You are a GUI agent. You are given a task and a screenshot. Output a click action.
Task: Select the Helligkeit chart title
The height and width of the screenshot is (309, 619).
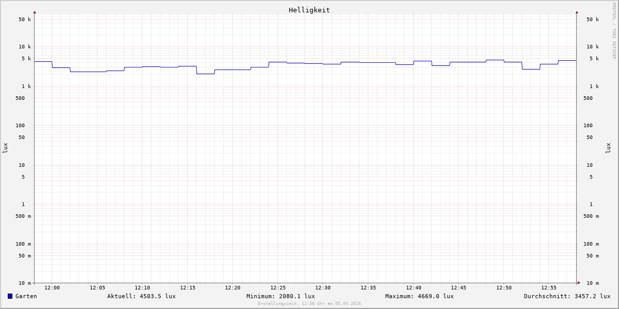tap(309, 10)
